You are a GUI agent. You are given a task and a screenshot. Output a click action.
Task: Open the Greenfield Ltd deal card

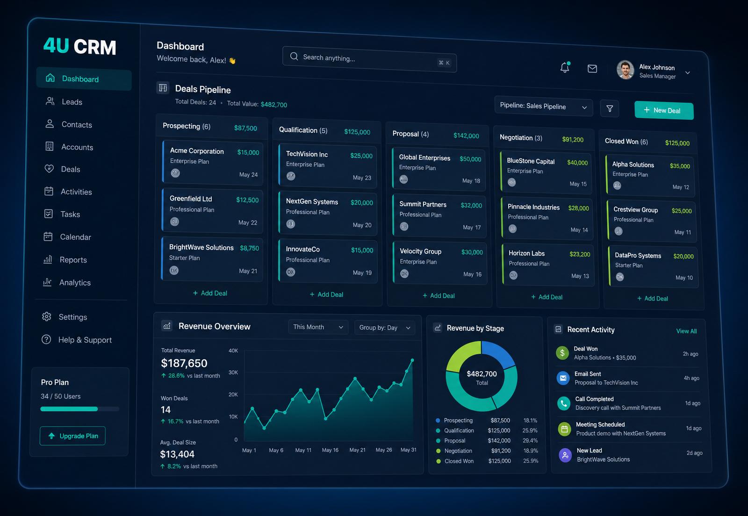point(212,210)
